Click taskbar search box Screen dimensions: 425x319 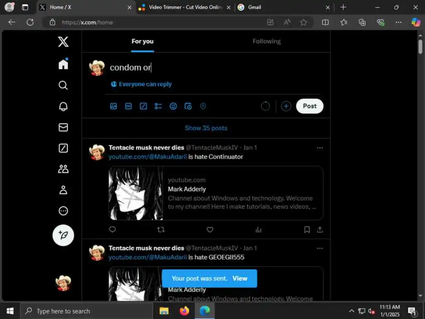click(87, 311)
